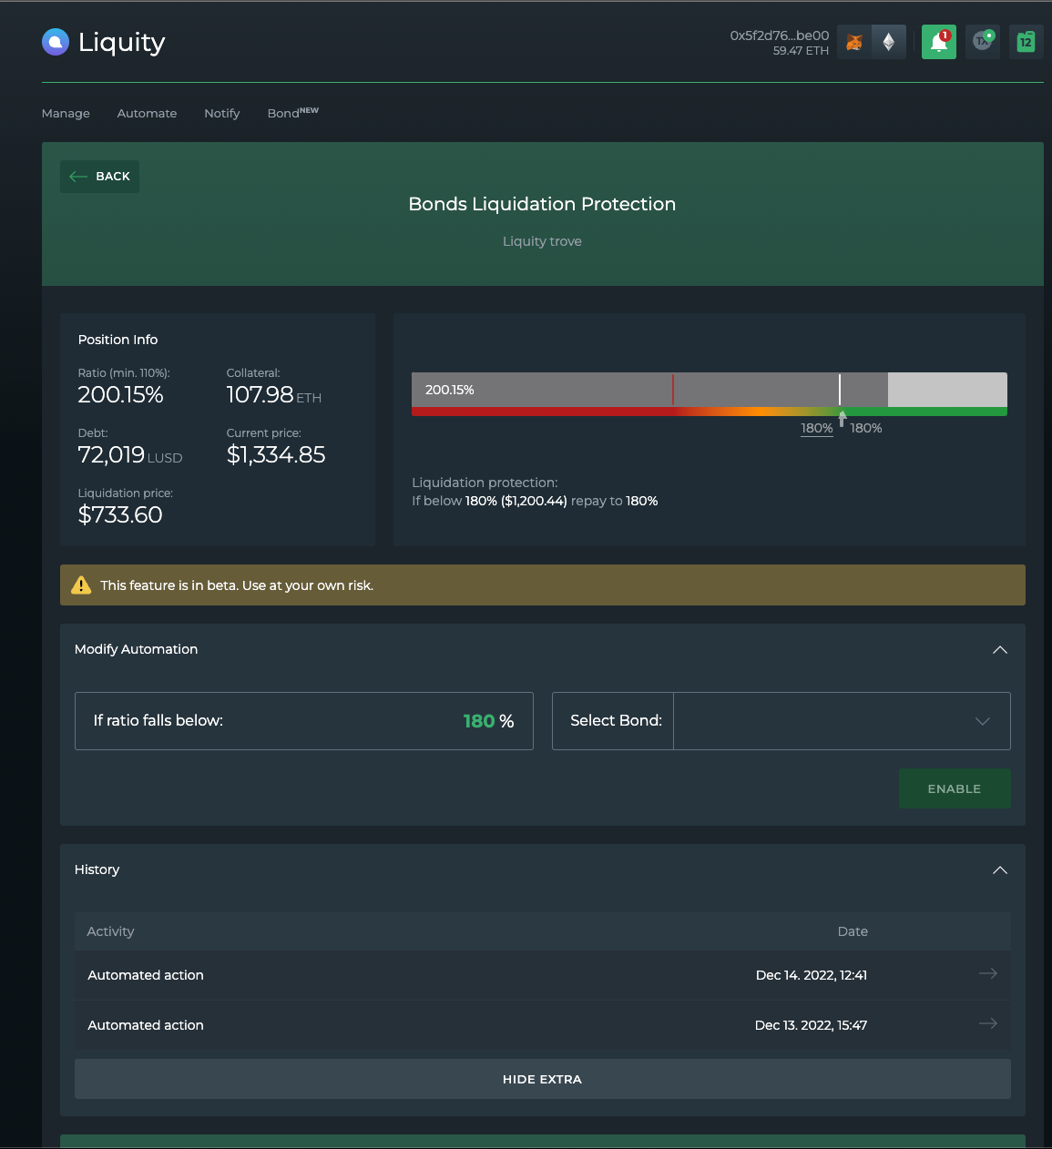
Task: Click the arrow pointer below the ratio bar
Action: [x=843, y=419]
